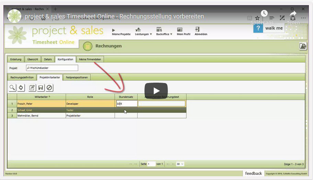The image size is (313, 180).
Task: Click the Tester role cell
Action: pos(90,110)
